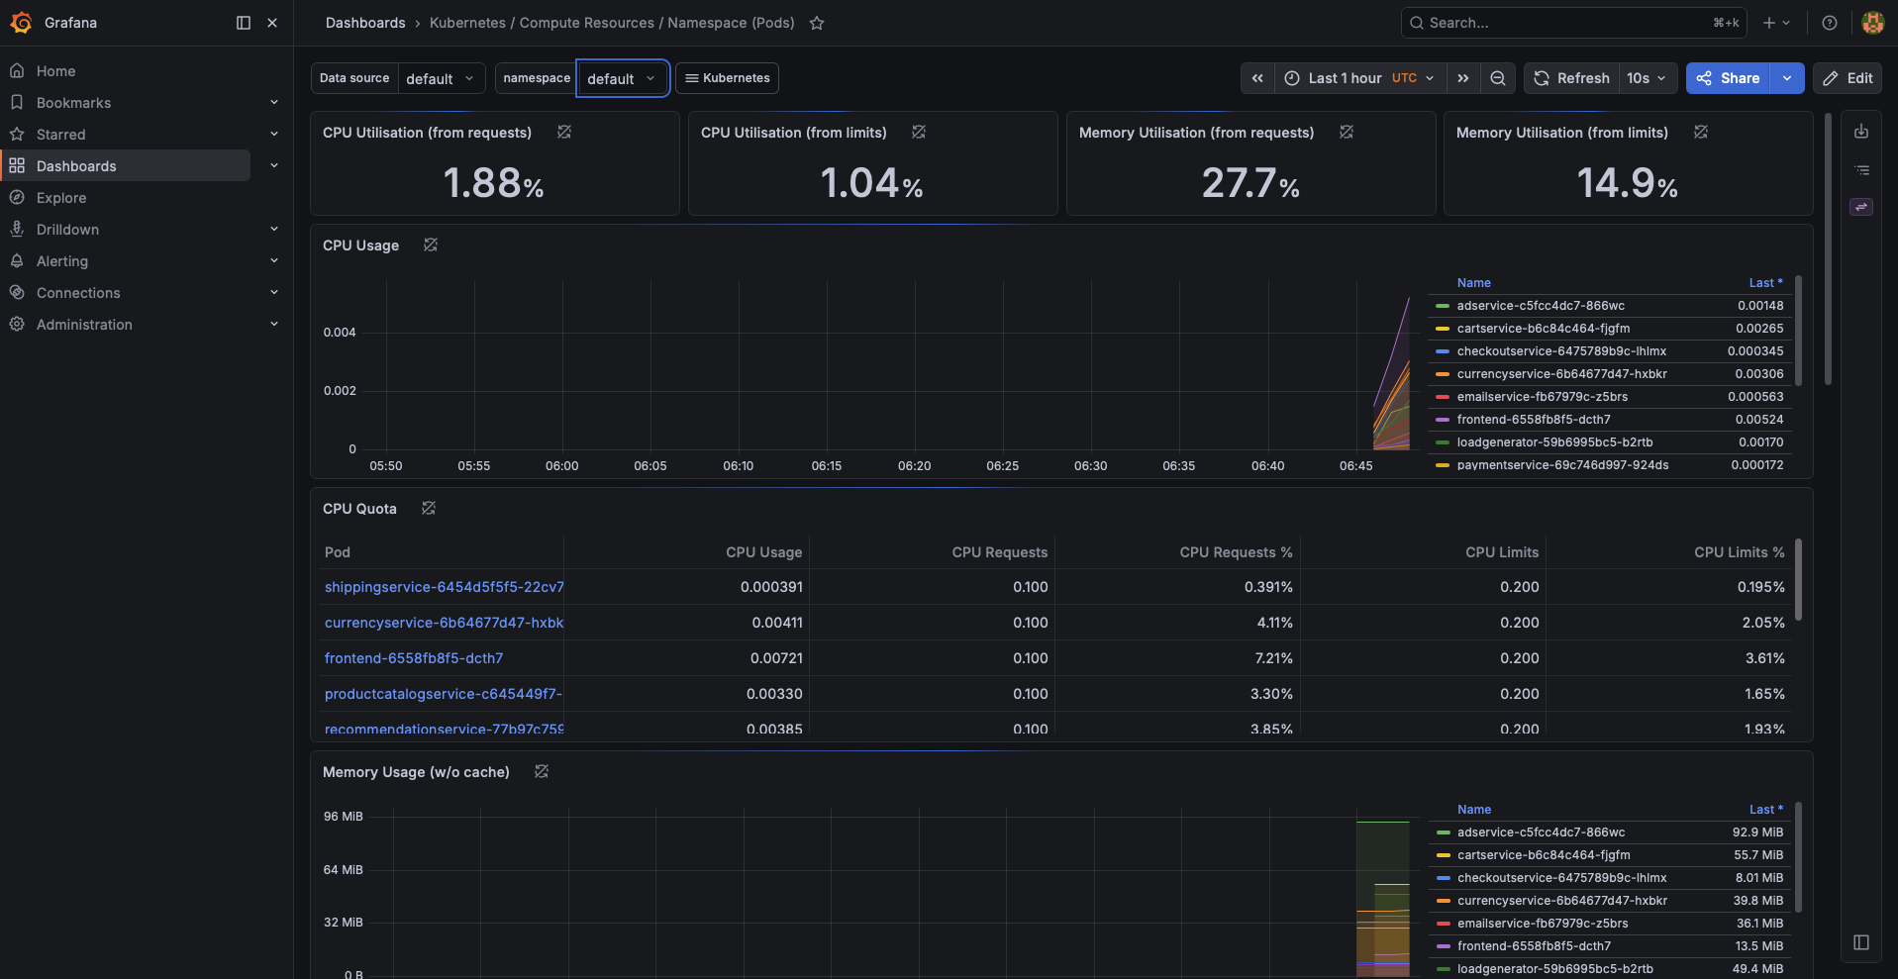Open the outline icon in right sidebar

tap(1861, 170)
